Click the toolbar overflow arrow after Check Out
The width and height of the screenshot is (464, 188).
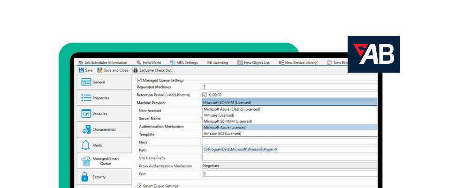click(x=175, y=71)
